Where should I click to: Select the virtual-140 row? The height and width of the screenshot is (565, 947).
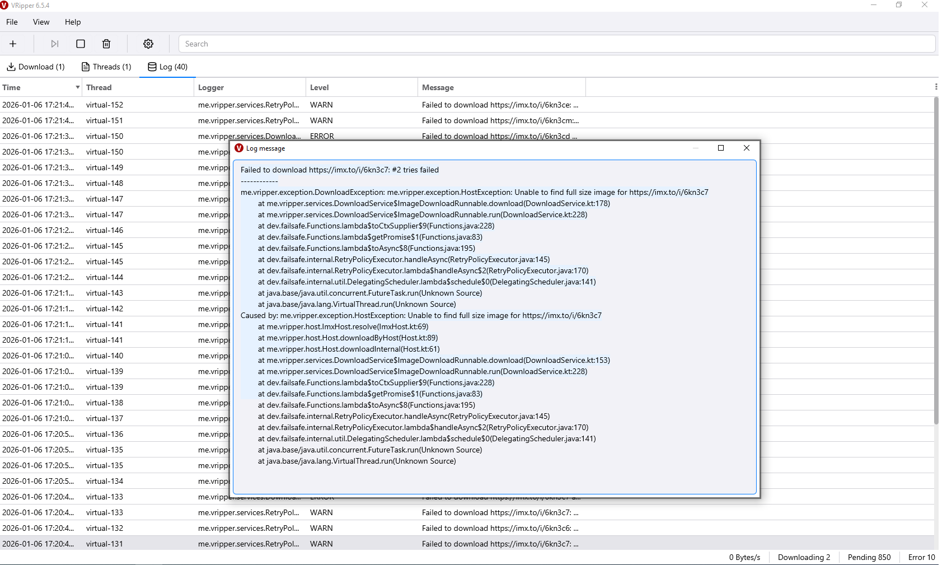[x=115, y=356]
